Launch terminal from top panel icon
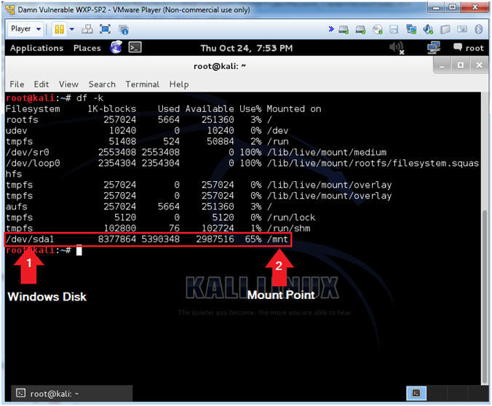The height and width of the screenshot is (406, 492). [x=135, y=47]
